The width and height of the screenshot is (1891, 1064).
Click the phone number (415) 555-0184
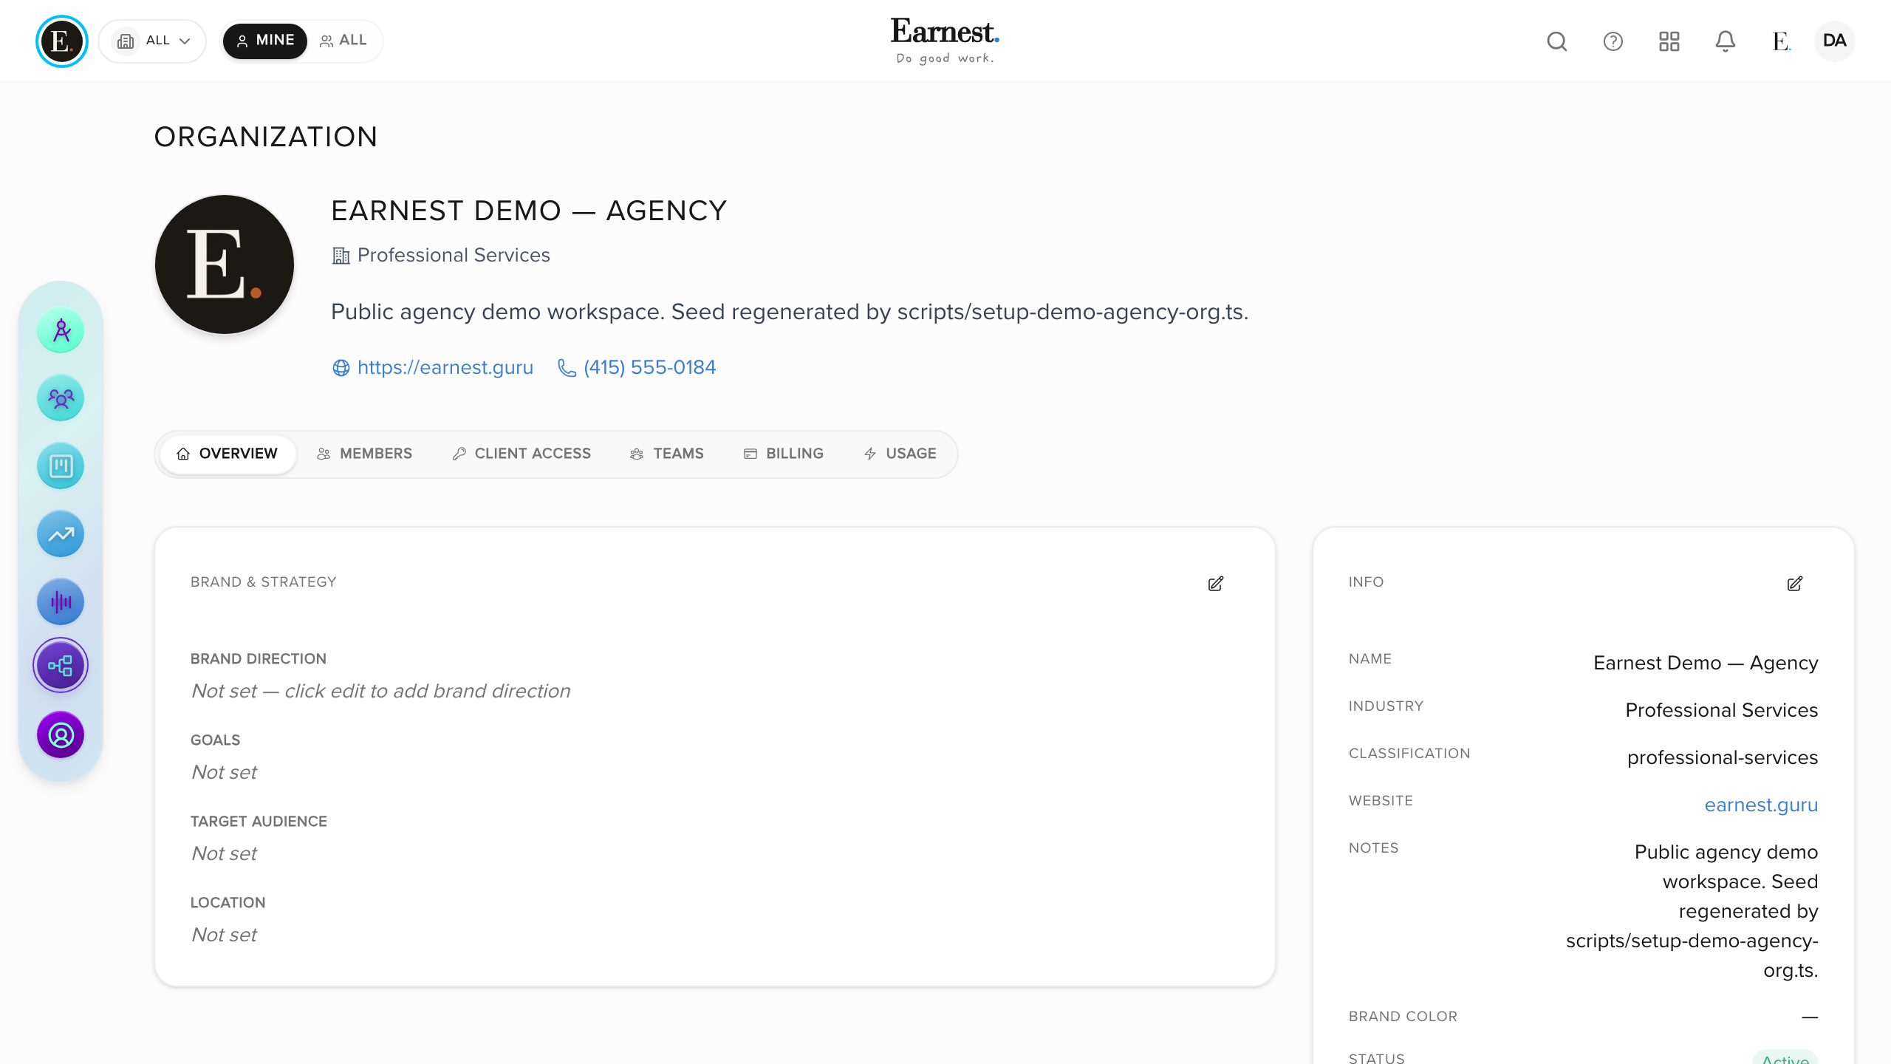tap(650, 367)
